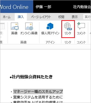Click the line 営業システムを活用するために
This screenshot has height=103, width=91.
(x=38, y=97)
